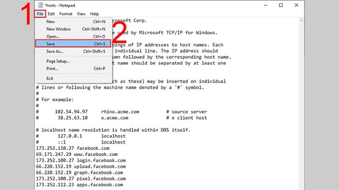Screen dimensions: 339x190
Task: Click the 'Microsoft TCP/IP for Windows' text
Action: click(177, 33)
